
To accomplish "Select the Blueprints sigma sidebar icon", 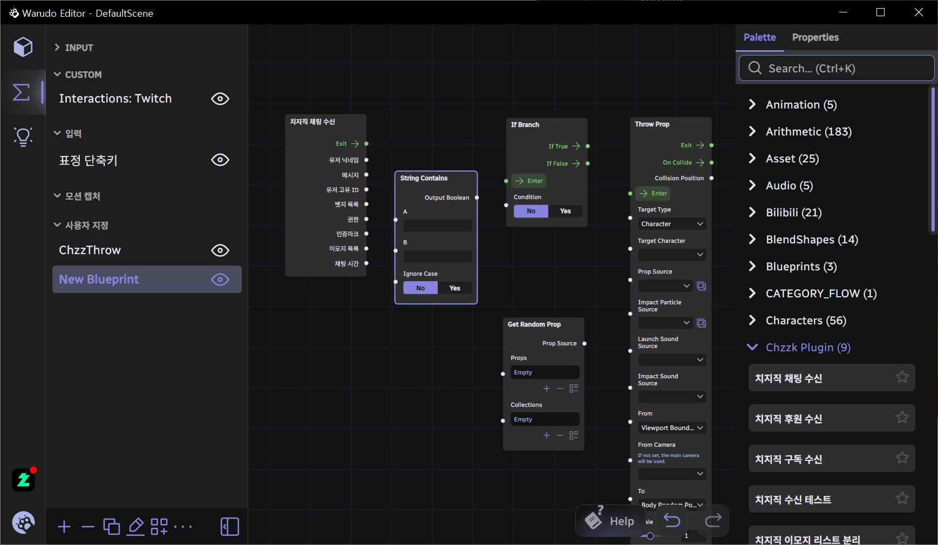I will tap(22, 92).
